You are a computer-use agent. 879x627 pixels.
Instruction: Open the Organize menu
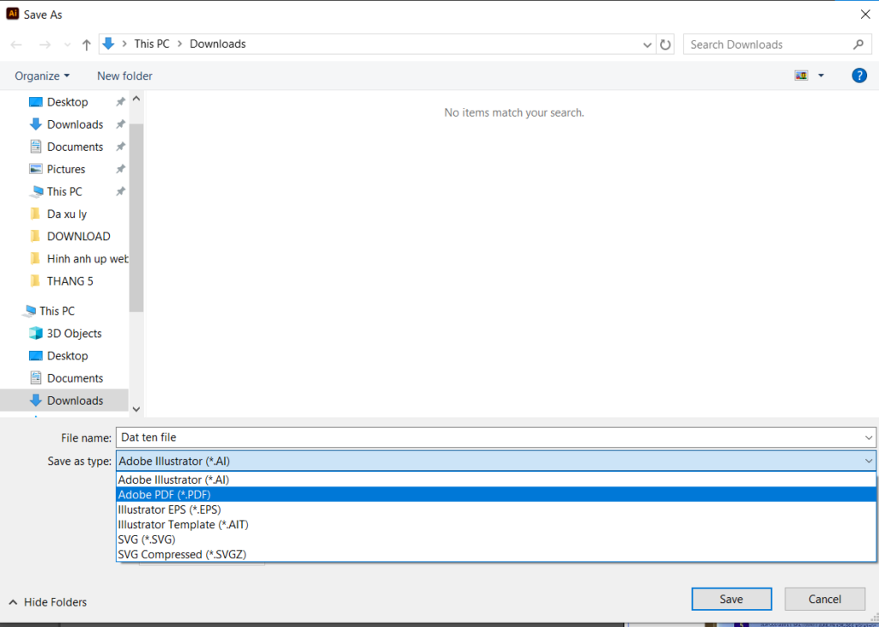[x=42, y=75]
